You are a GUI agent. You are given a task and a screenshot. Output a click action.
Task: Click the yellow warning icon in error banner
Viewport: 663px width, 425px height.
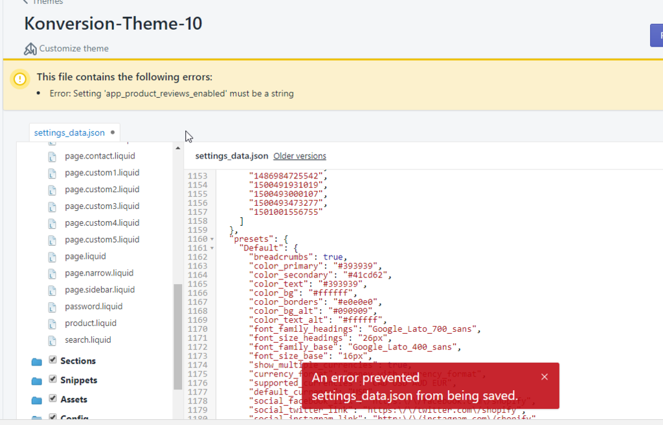pos(20,78)
